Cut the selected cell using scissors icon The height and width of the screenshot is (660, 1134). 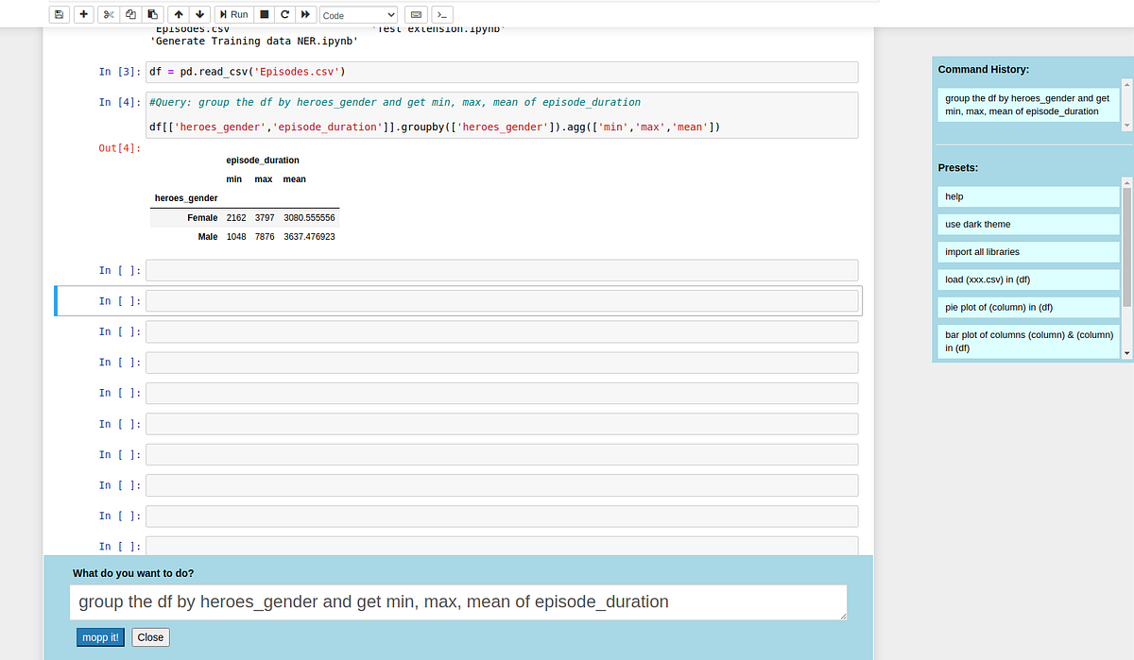pyautogui.click(x=108, y=14)
